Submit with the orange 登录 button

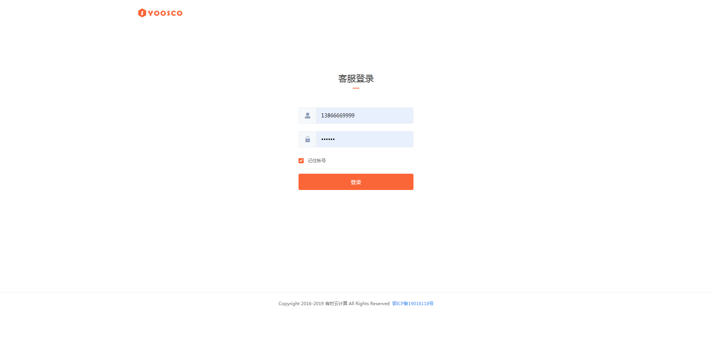click(356, 182)
